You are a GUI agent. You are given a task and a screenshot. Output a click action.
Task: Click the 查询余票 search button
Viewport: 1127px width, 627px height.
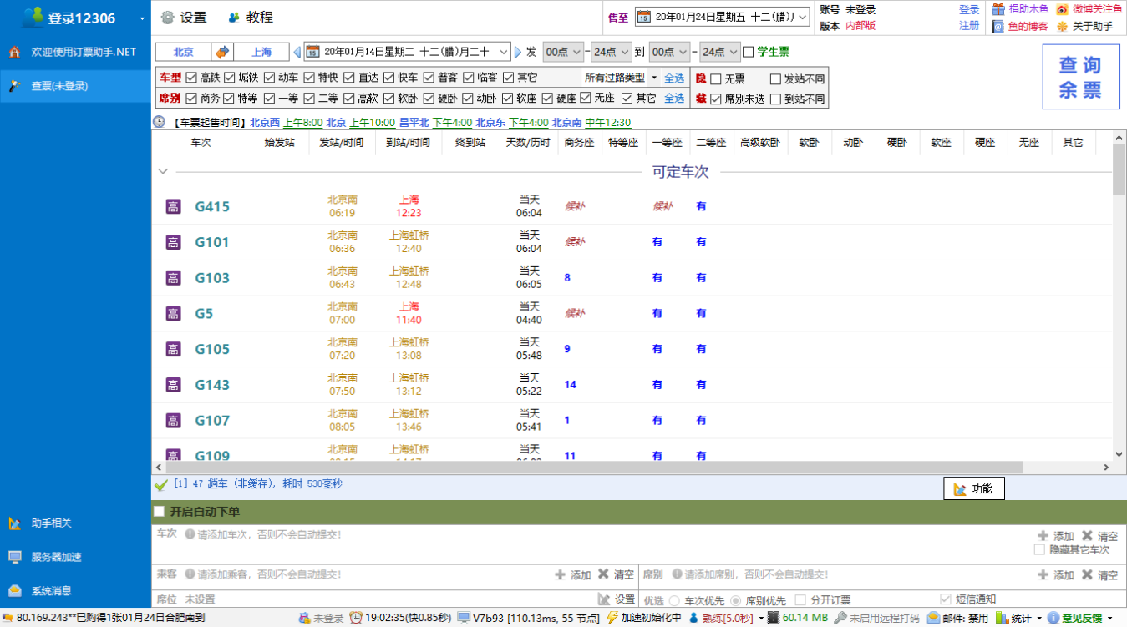(x=1081, y=77)
